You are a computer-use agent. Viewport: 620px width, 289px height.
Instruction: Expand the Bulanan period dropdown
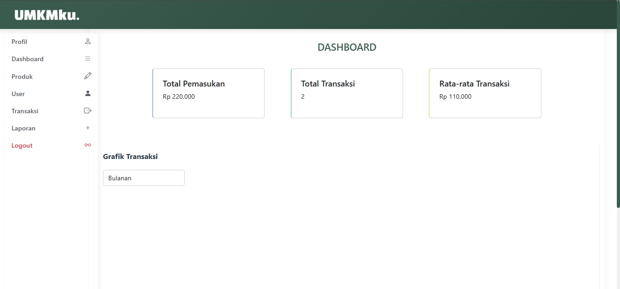click(143, 178)
